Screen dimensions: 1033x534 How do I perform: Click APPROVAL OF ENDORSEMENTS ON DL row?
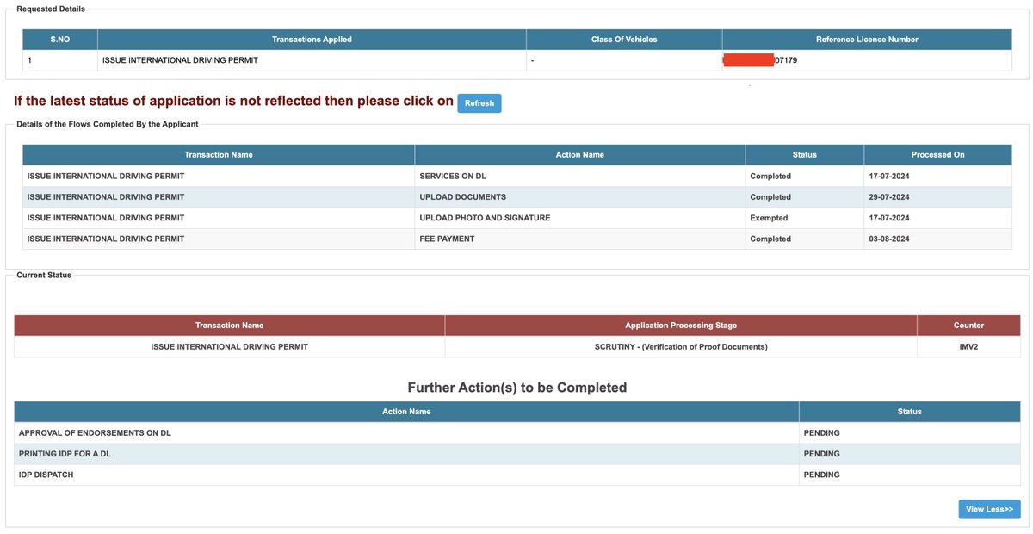point(516,432)
